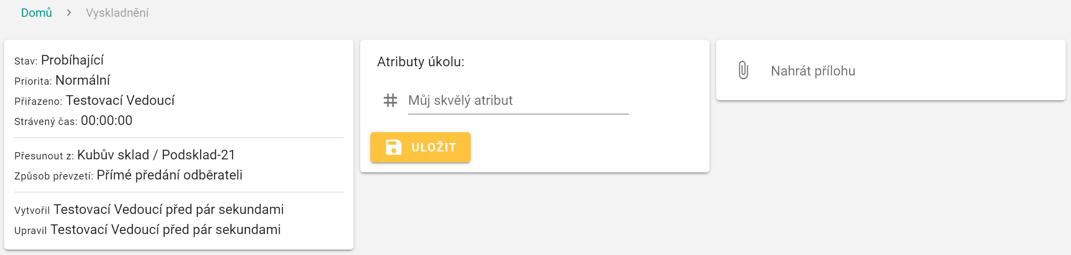Click the paperclip attachment icon
Screen dimensions: 1071x255
pyautogui.click(x=743, y=70)
